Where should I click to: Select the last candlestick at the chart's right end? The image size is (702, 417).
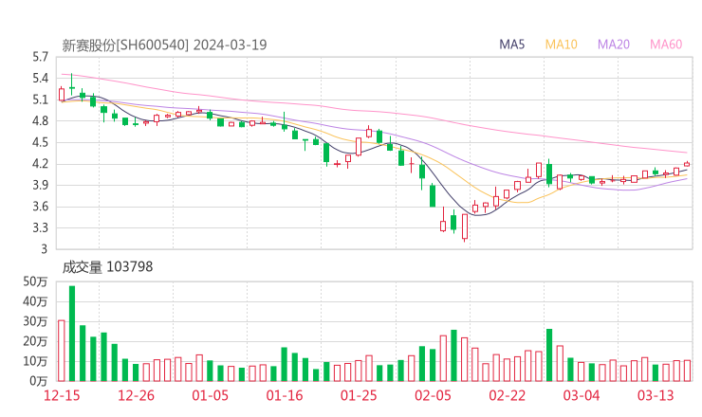click(x=687, y=164)
